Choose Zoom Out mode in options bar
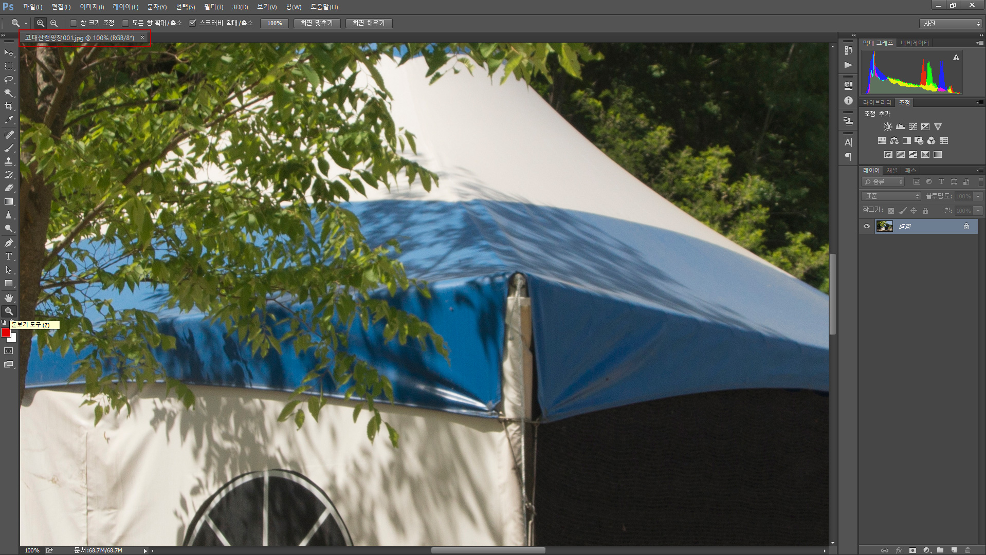 pos(54,23)
